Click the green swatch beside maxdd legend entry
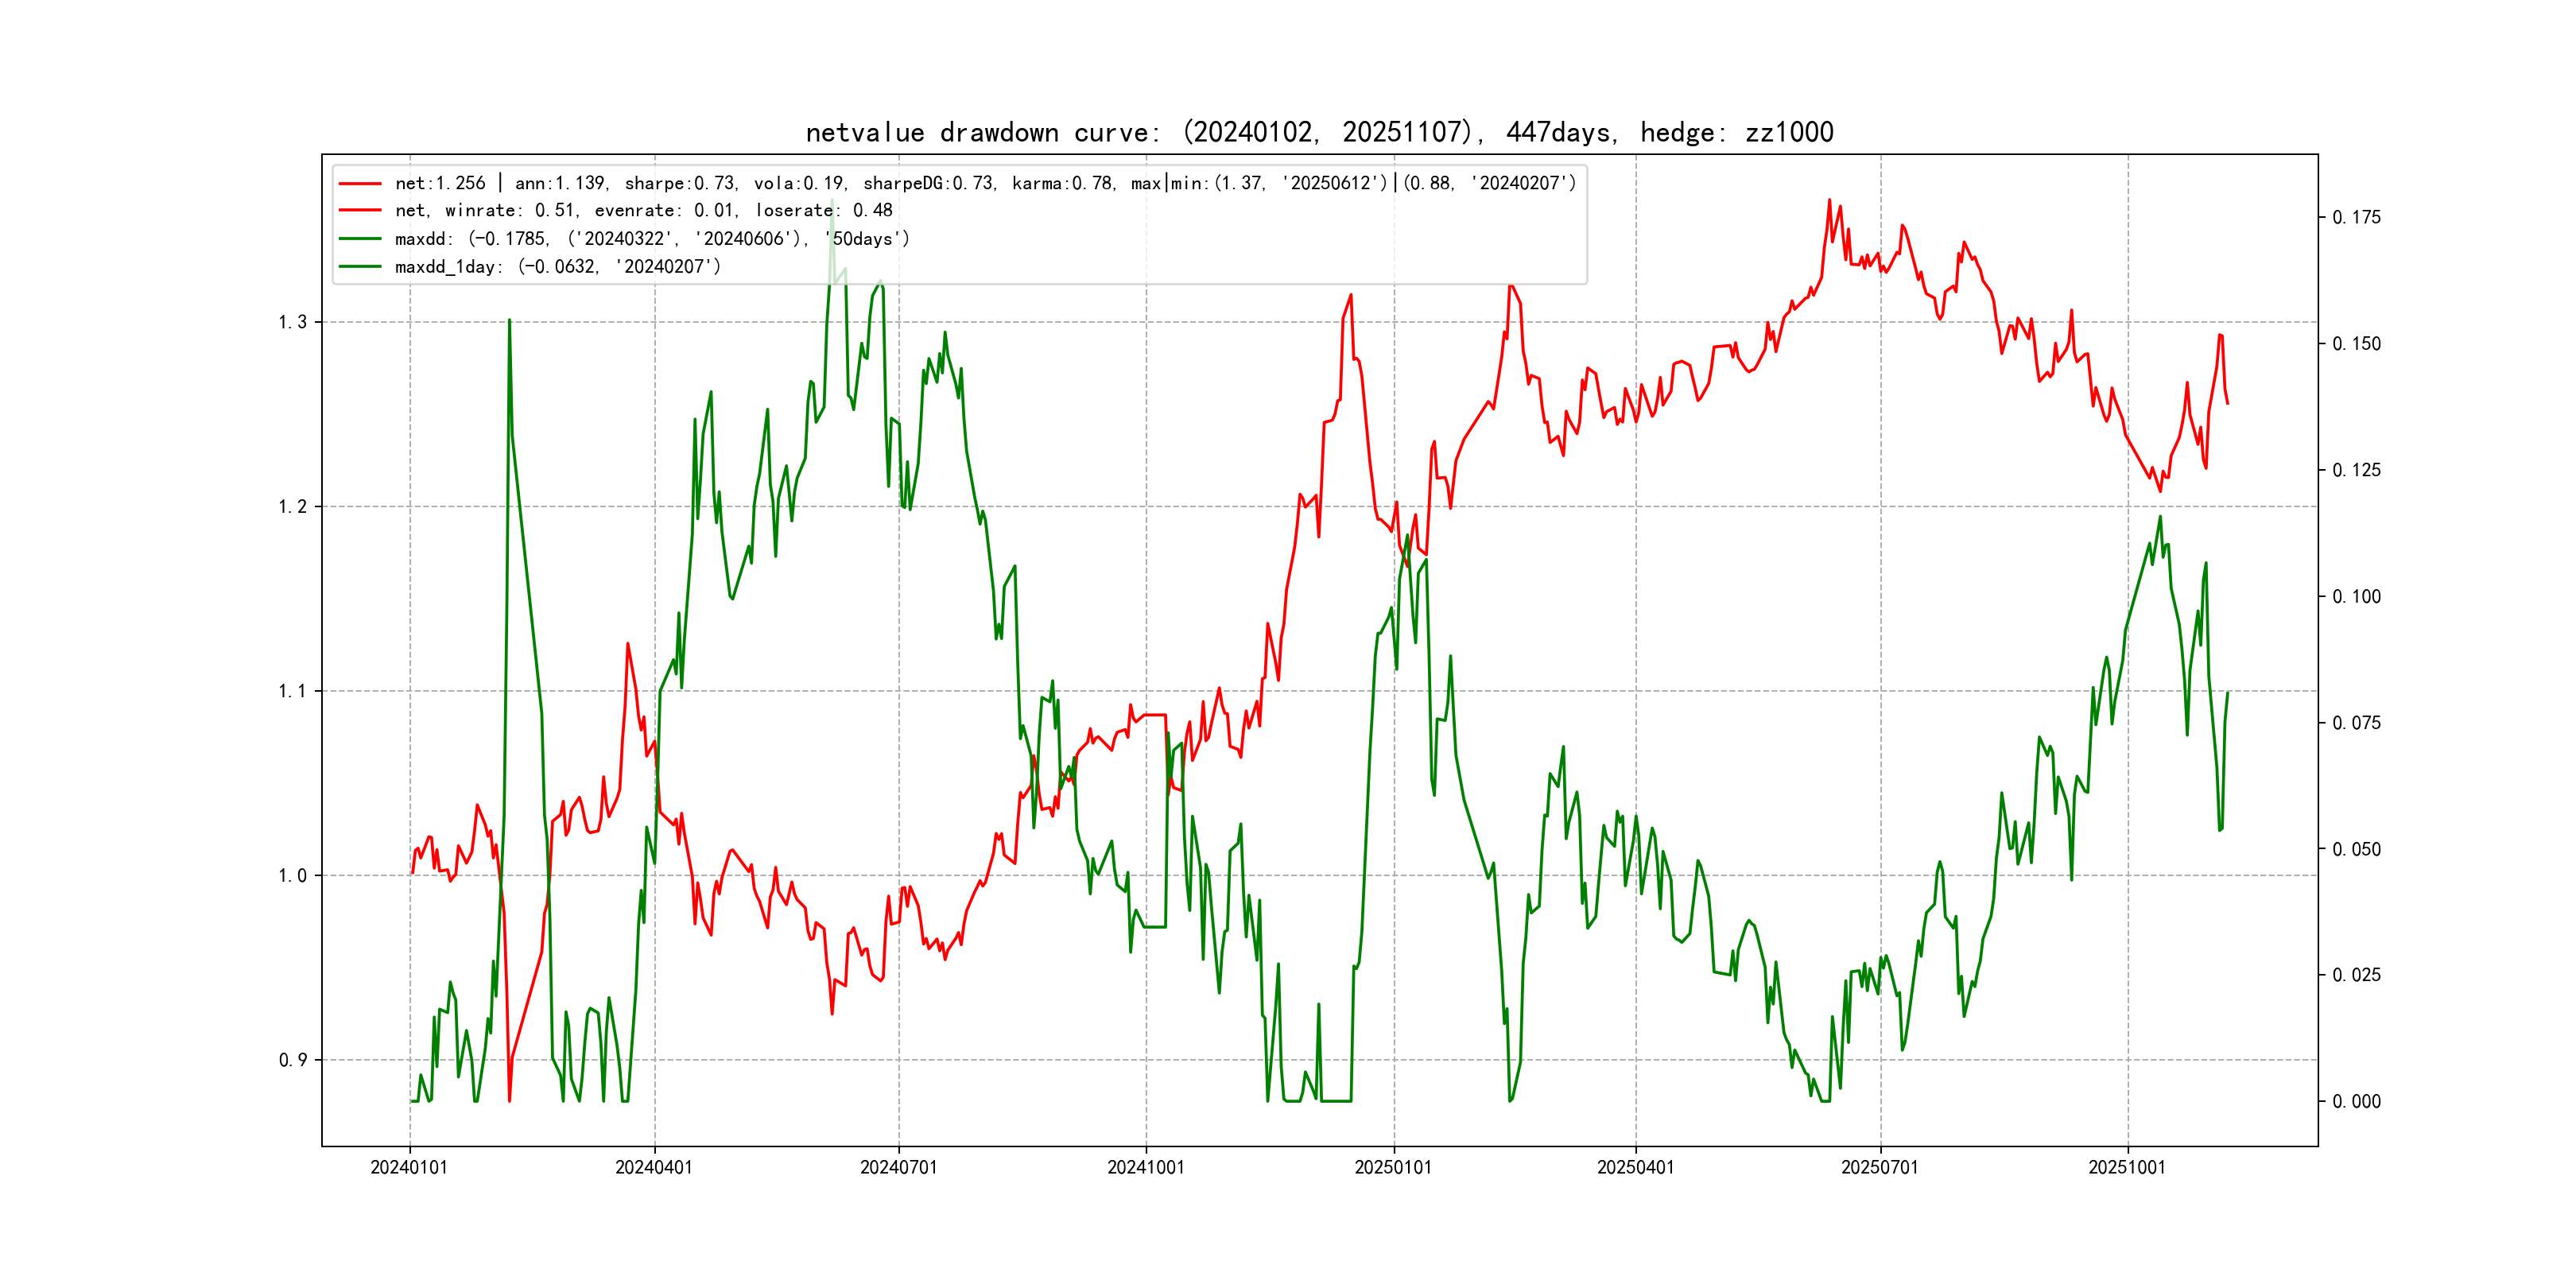This screenshot has width=2576, height=1288. pos(360,239)
